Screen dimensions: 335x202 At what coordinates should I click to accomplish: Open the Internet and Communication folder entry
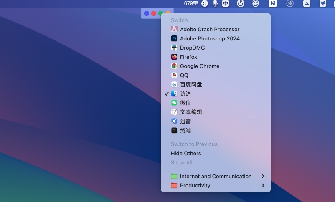(x=216, y=176)
